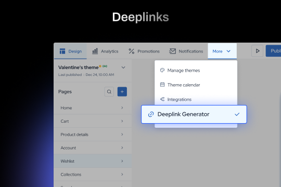The height and width of the screenshot is (187, 281).
Task: Click the Valentine's theme title text
Action: click(x=78, y=68)
